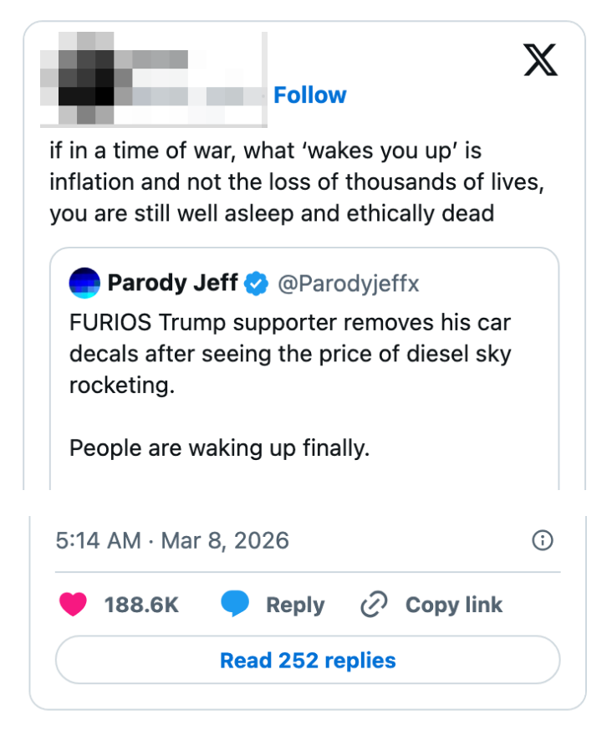Viewport: 612px width, 741px height.
Task: Click the chain link copy icon
Action: [x=372, y=605]
